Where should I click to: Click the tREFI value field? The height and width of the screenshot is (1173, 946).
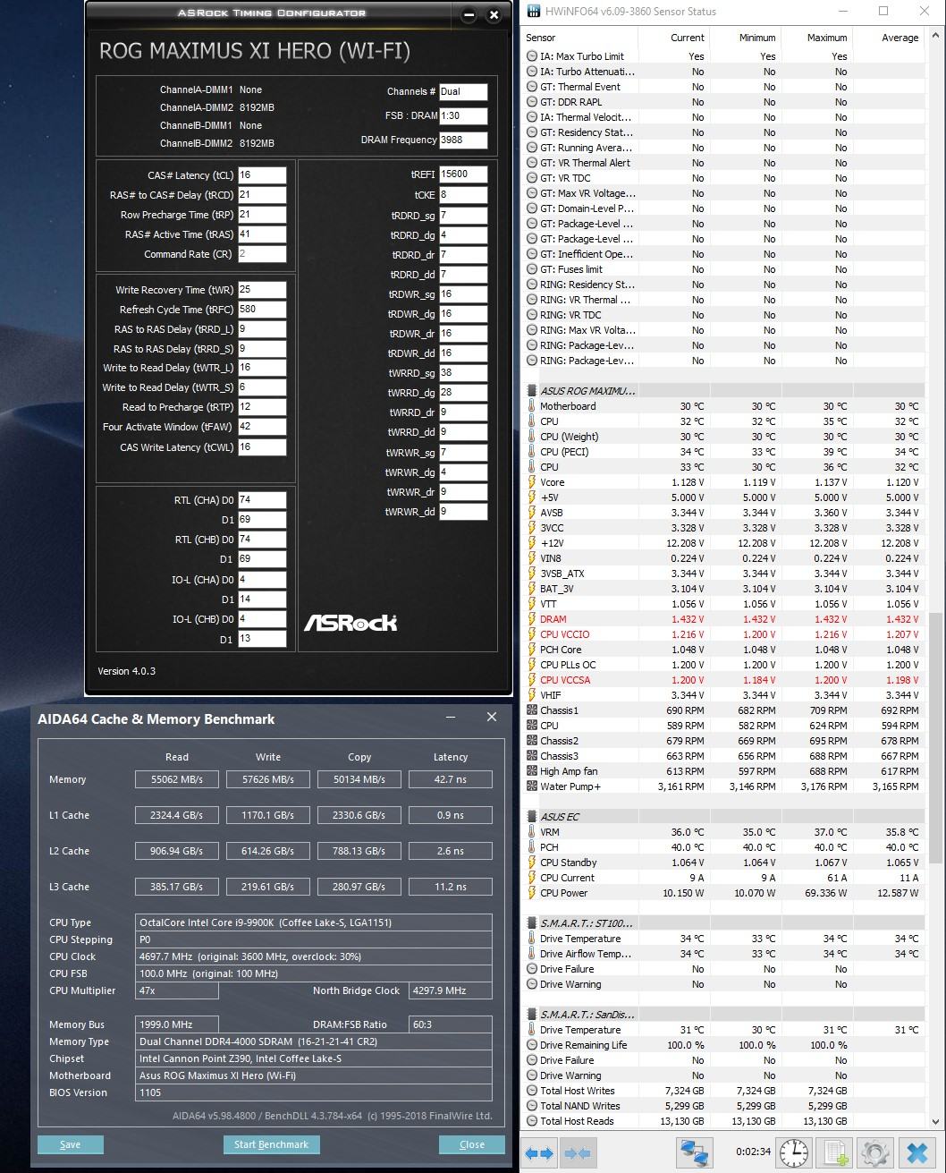pos(463,174)
